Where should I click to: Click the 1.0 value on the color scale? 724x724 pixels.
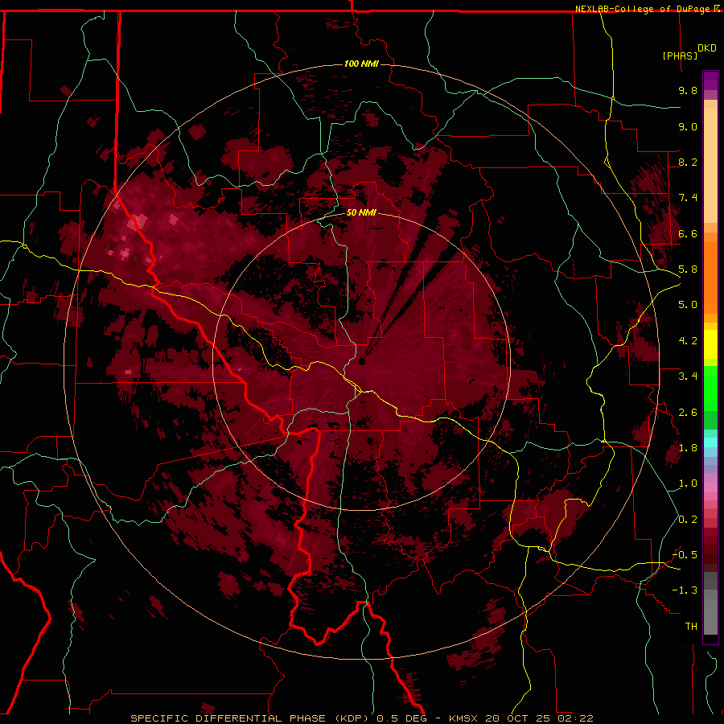[688, 483]
